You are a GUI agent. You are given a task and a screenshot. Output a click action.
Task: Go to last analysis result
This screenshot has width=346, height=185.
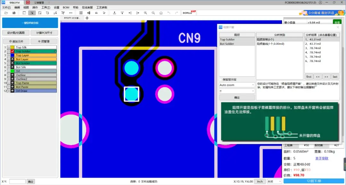click(335, 77)
